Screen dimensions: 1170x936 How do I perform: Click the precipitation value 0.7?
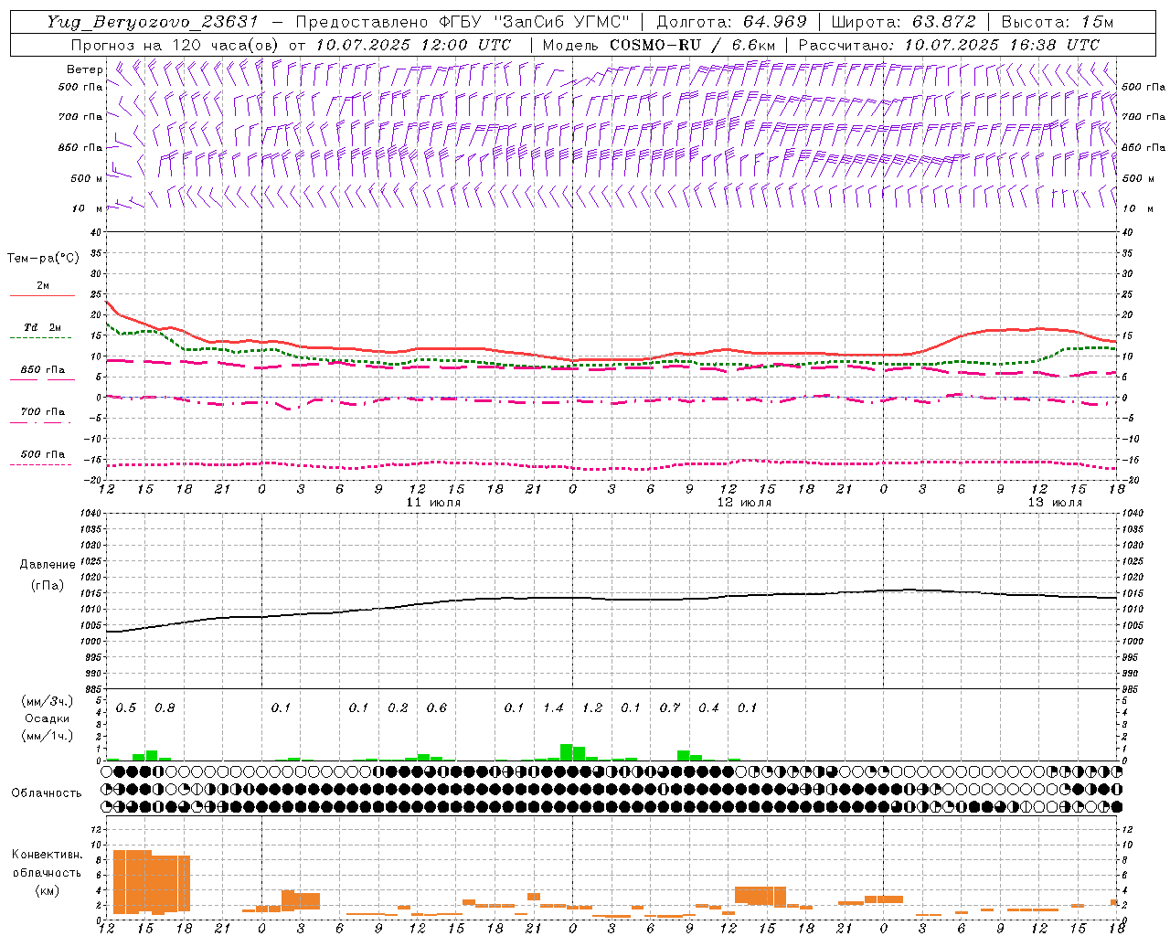point(670,707)
